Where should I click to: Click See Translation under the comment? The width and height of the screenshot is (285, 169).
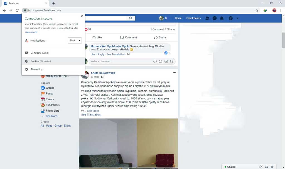tap(116, 54)
